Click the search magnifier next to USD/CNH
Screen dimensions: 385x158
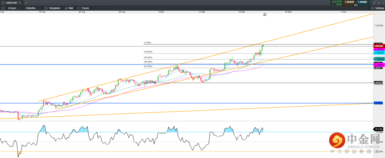click(20, 2)
